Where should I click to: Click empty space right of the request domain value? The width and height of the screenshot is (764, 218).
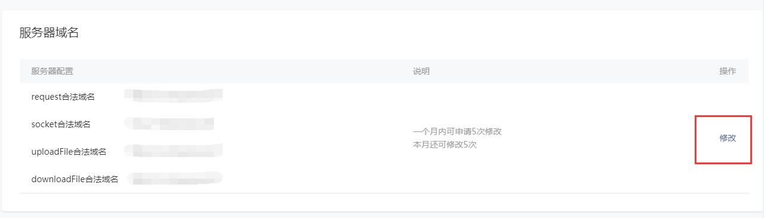coord(311,96)
